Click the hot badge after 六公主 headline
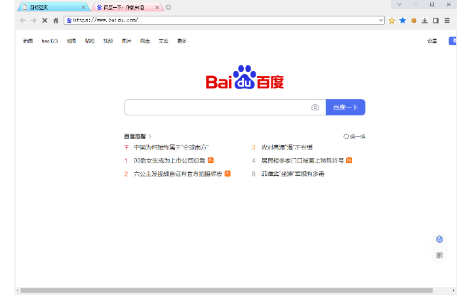472x295 pixels. (227, 174)
